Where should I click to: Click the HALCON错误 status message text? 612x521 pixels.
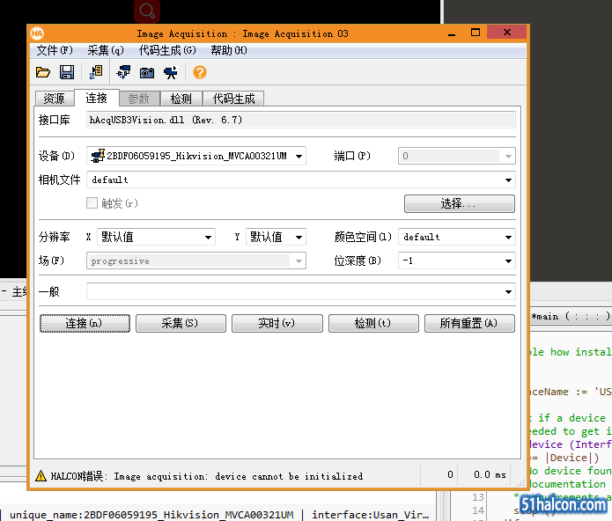[x=207, y=476]
